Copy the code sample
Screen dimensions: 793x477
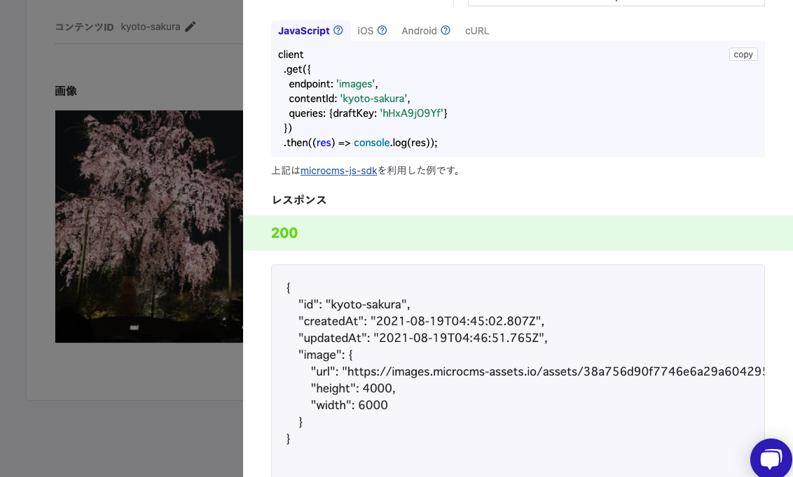pyautogui.click(x=743, y=55)
